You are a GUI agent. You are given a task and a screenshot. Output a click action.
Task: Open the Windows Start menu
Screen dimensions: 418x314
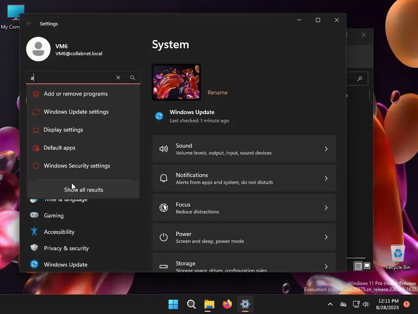(x=173, y=304)
